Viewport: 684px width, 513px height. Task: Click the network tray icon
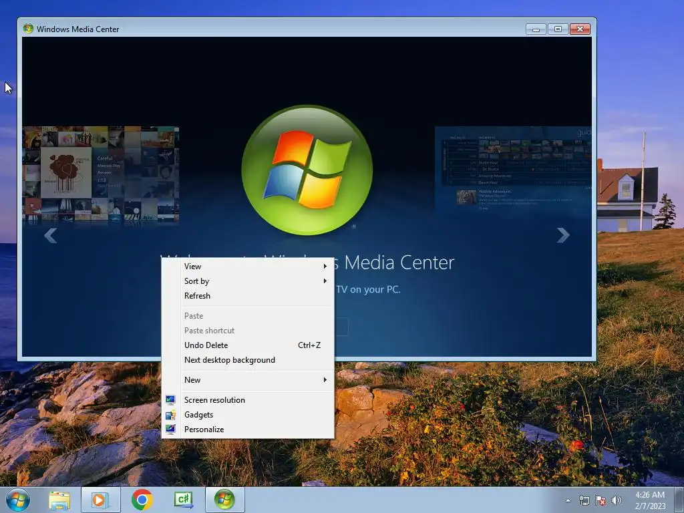(584, 500)
